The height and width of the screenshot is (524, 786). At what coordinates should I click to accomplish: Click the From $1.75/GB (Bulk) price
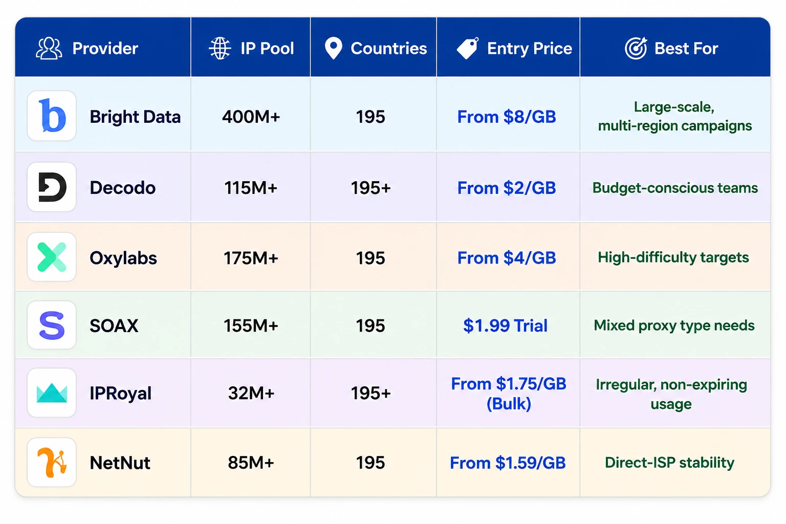pos(509,394)
